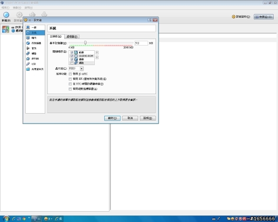Expand the chipset PIIX3 dropdown
The width and height of the screenshot is (278, 222).
[x=82, y=69]
